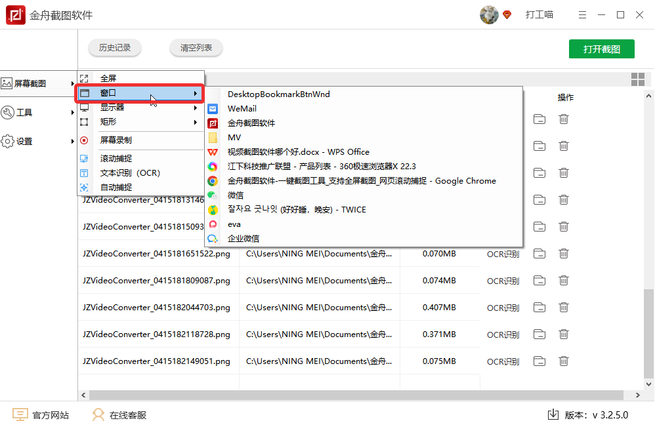Click OCR识别 for the 0.075MB row
Screen dimensions: 655x425
pyautogui.click(x=503, y=362)
